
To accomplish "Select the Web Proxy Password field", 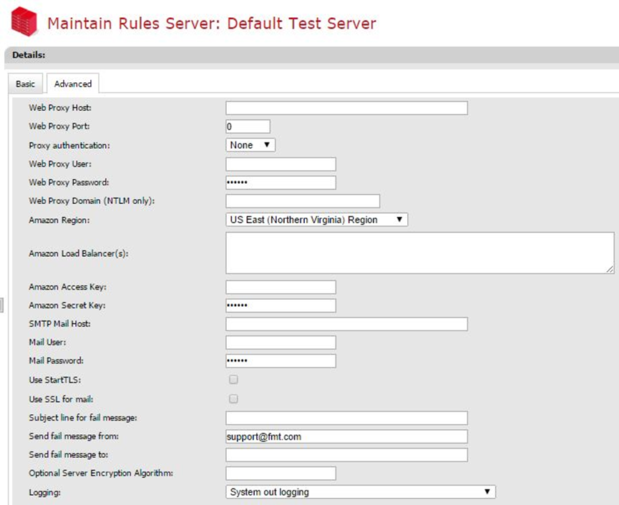I will click(281, 182).
